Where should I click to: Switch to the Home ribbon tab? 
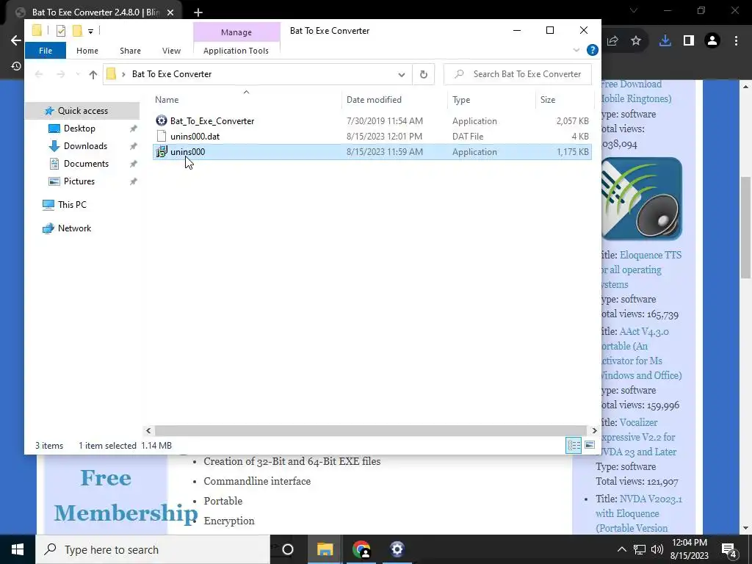pos(87,51)
